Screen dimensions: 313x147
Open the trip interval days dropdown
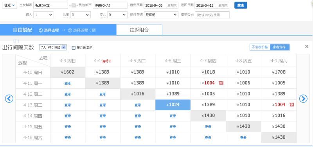53,47
